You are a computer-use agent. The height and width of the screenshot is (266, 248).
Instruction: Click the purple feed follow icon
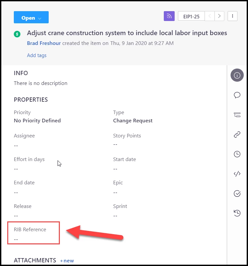[x=169, y=16]
